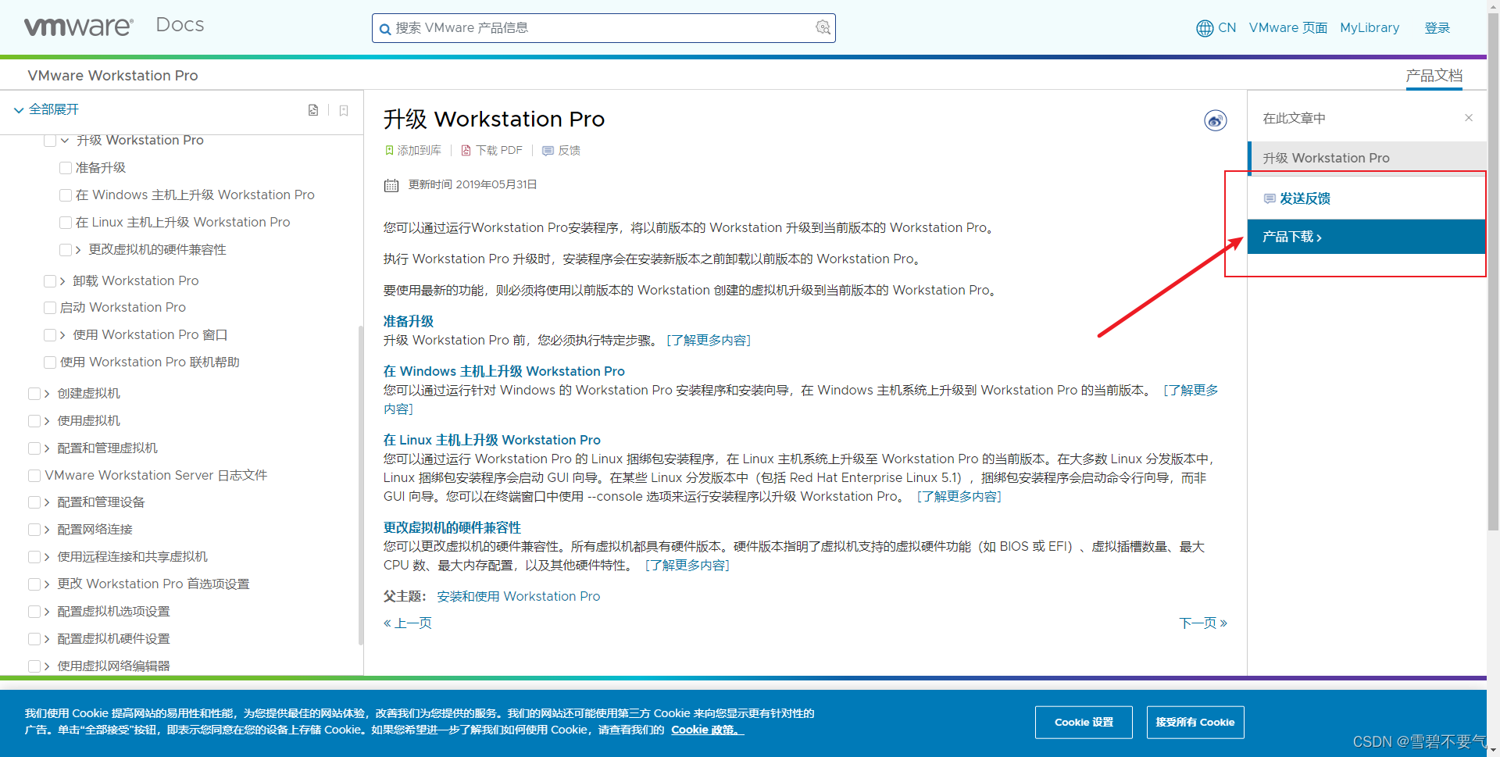Accept all cookies with 接受所有 Cookie
The width and height of the screenshot is (1500, 757).
pyautogui.click(x=1195, y=722)
